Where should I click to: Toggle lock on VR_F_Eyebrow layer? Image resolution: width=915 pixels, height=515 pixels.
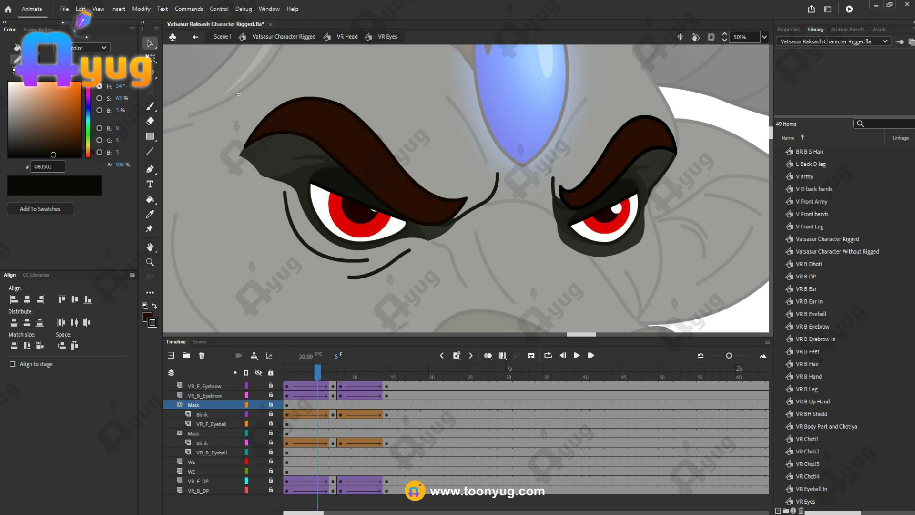pos(271,386)
